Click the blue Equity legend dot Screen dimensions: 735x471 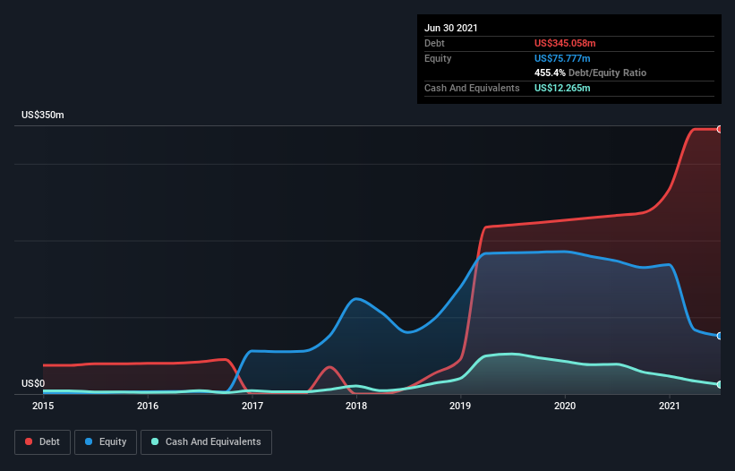[89, 441]
